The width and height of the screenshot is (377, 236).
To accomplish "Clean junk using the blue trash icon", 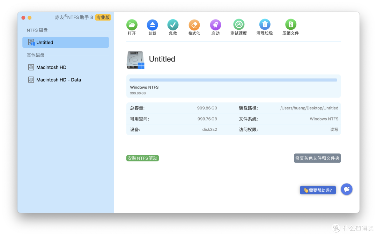I will click(x=265, y=24).
